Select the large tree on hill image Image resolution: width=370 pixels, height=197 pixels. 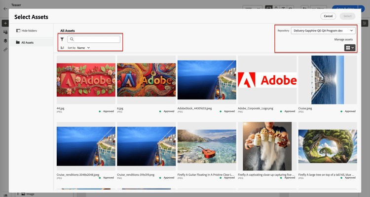click(x=328, y=146)
